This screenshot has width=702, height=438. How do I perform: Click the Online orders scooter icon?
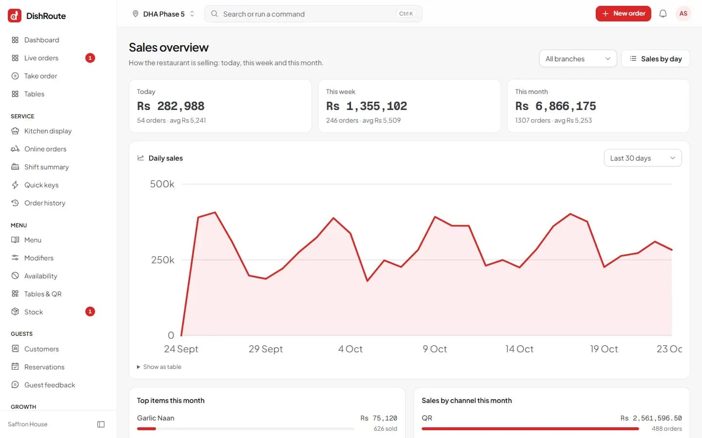point(15,149)
